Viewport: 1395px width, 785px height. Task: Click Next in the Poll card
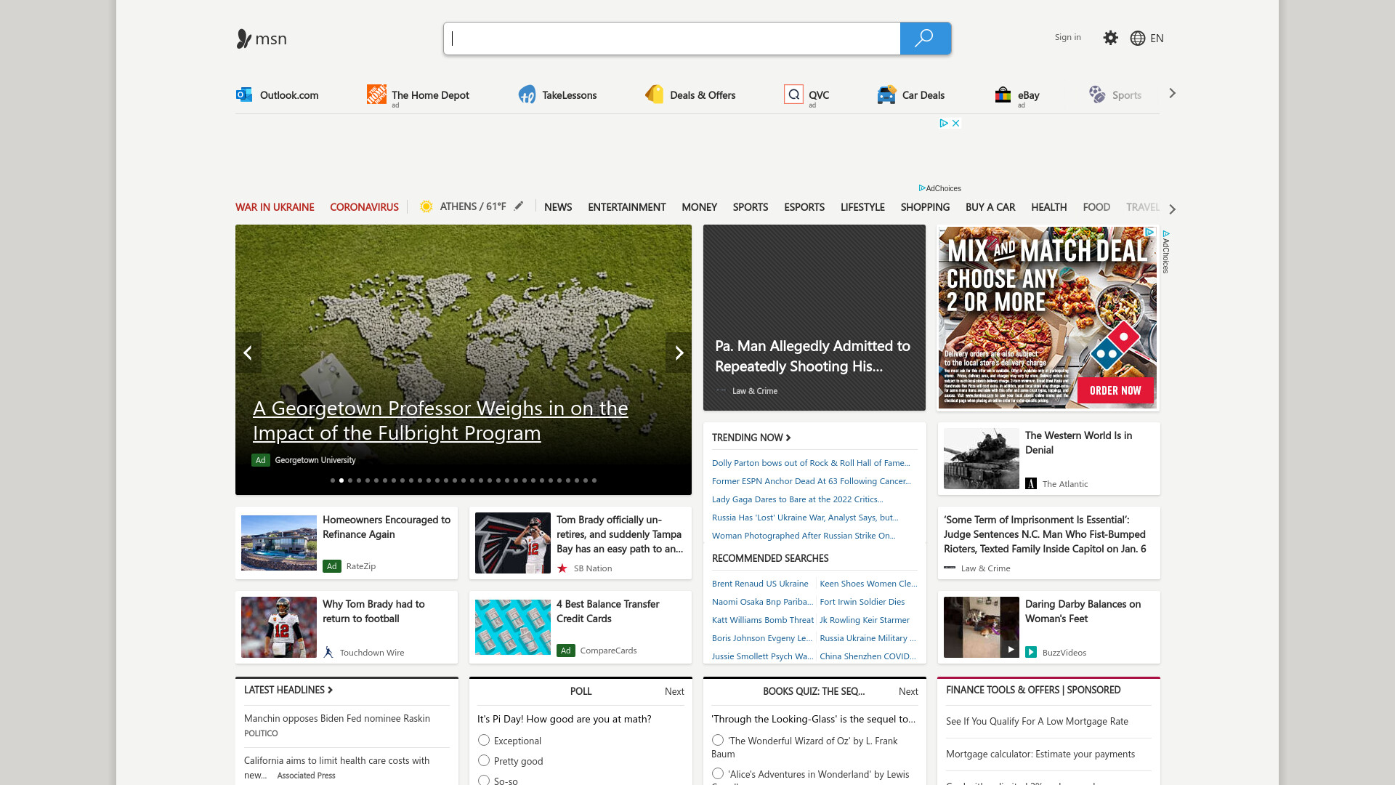(674, 691)
